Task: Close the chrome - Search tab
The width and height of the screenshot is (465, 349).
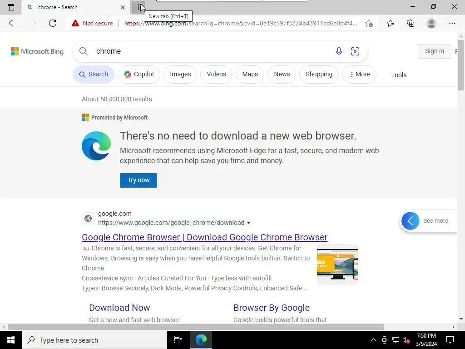Action: (x=123, y=7)
